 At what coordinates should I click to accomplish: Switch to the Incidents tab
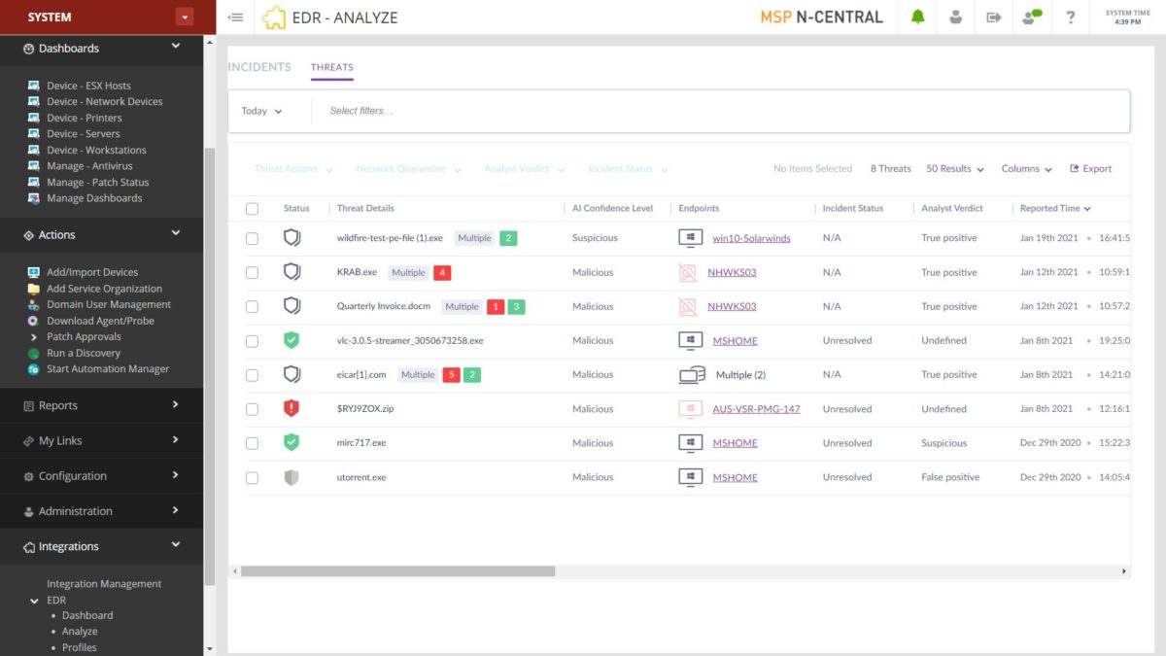(259, 67)
